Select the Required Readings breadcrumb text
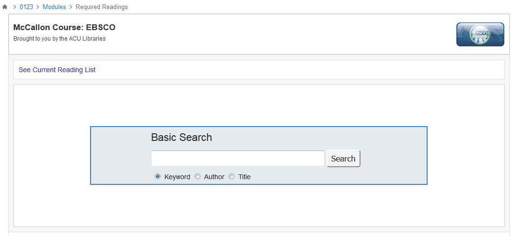Image resolution: width=512 pixels, height=236 pixels. coord(102,7)
